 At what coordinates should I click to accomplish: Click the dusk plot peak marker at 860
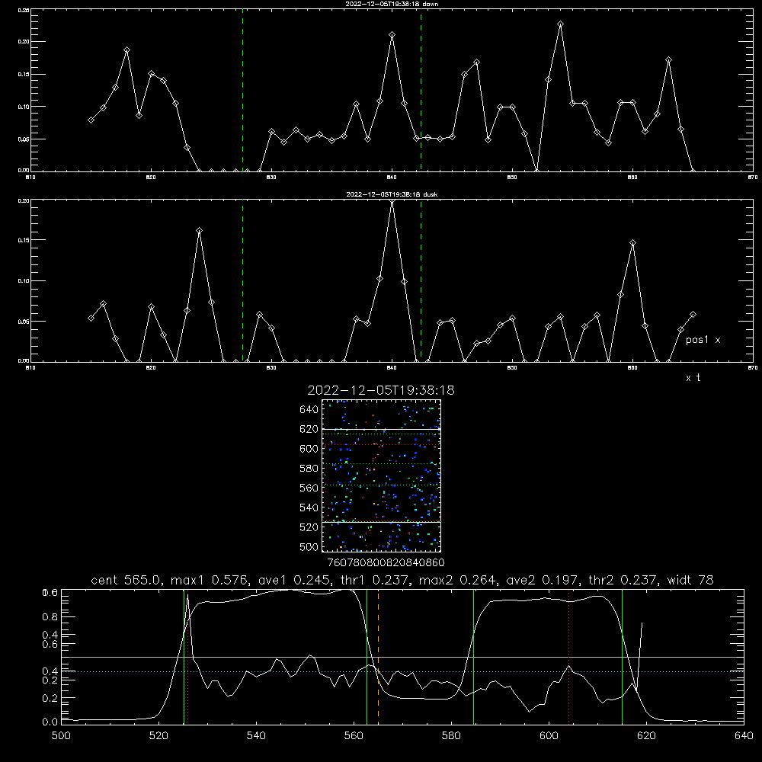tap(632, 243)
